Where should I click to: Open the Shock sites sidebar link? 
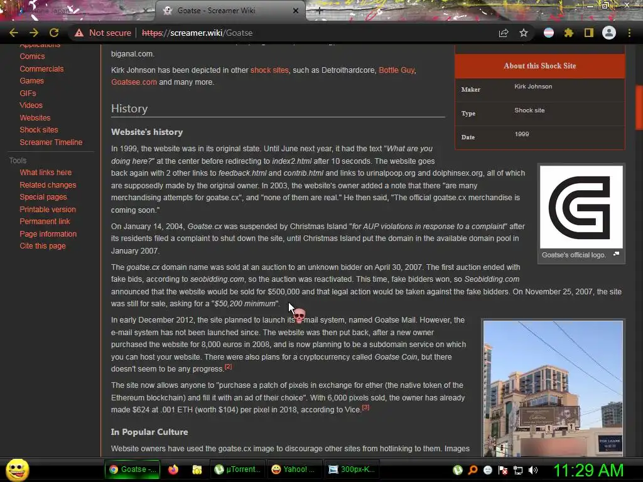click(x=39, y=129)
